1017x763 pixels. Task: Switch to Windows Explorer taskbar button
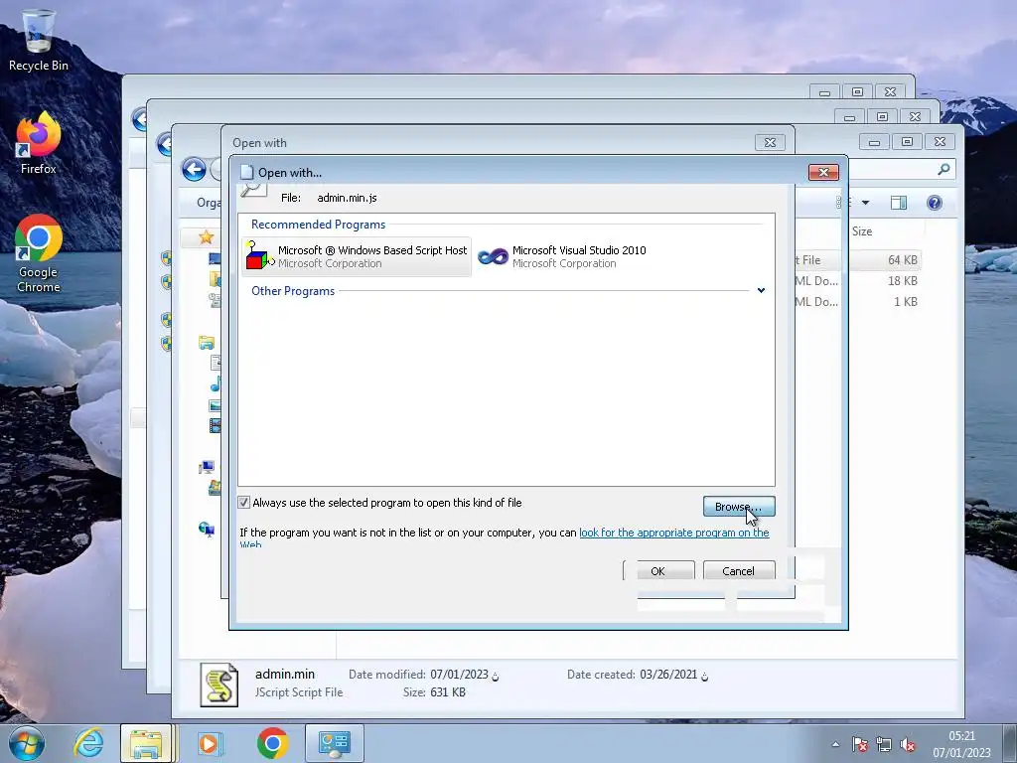coord(146,743)
